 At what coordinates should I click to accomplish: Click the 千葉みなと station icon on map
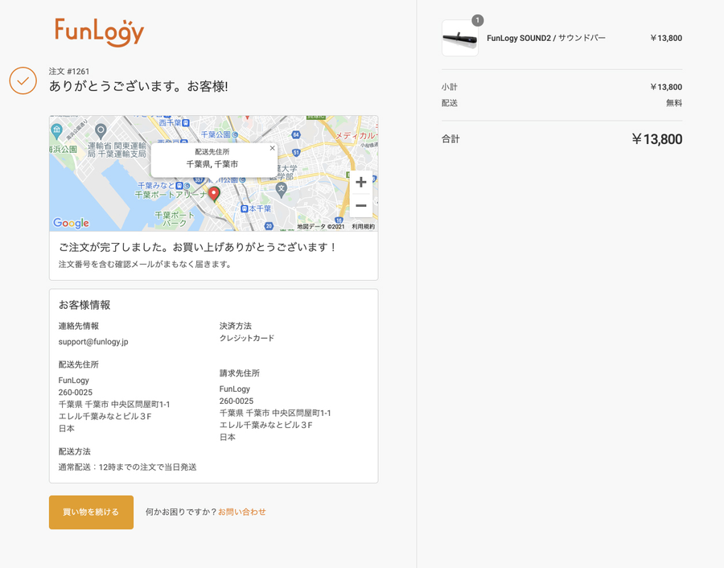[x=179, y=185]
